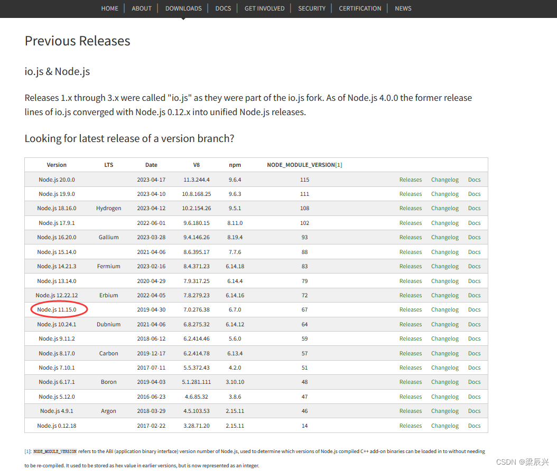Open Releases for Node.js 13.14.0
557x471 pixels.
(410, 281)
